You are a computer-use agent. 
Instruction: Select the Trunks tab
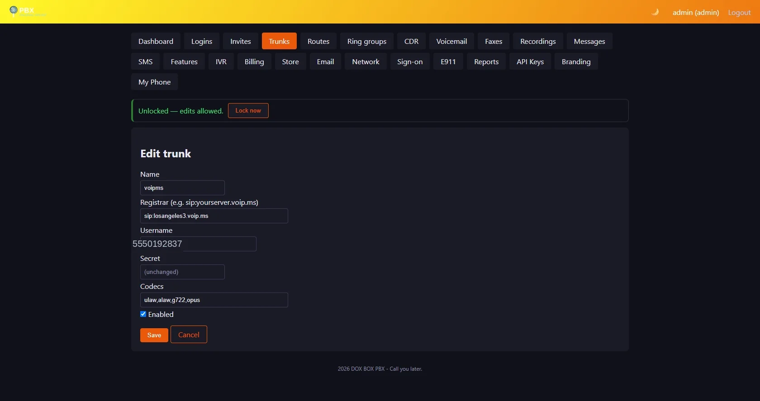click(279, 41)
